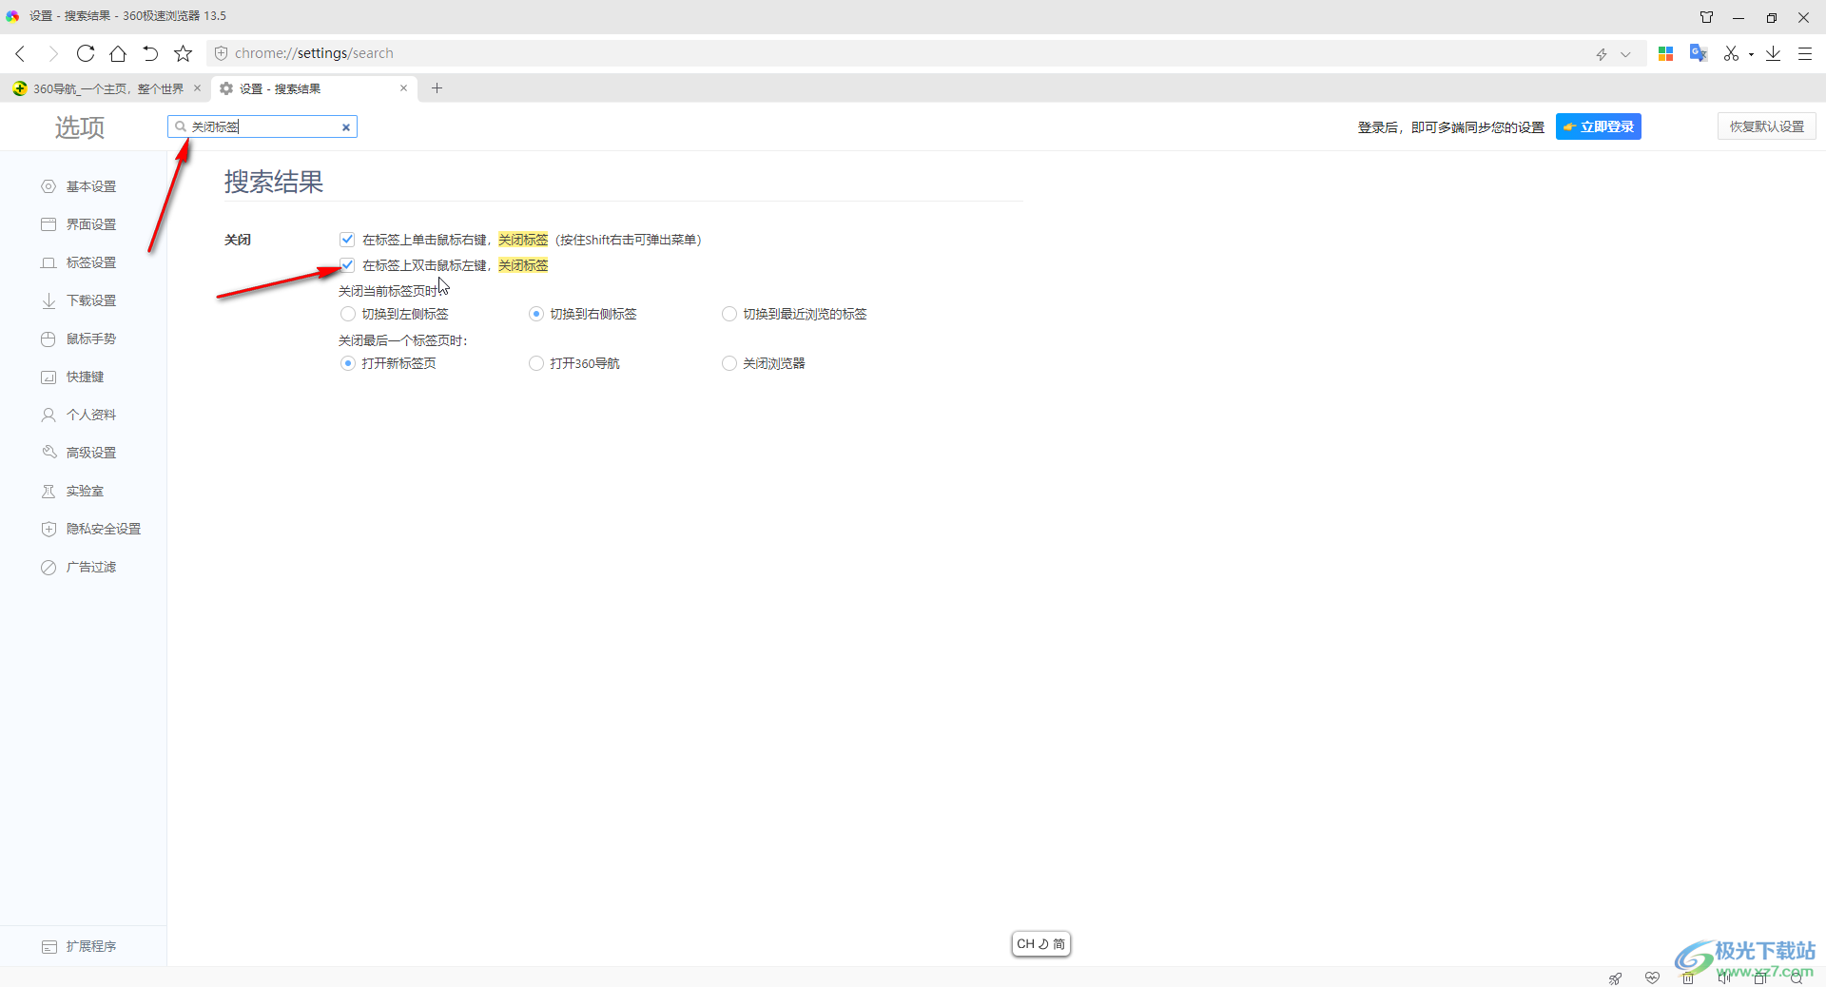The image size is (1826, 987).
Task: Click the settings search input field
Action: 262,126
